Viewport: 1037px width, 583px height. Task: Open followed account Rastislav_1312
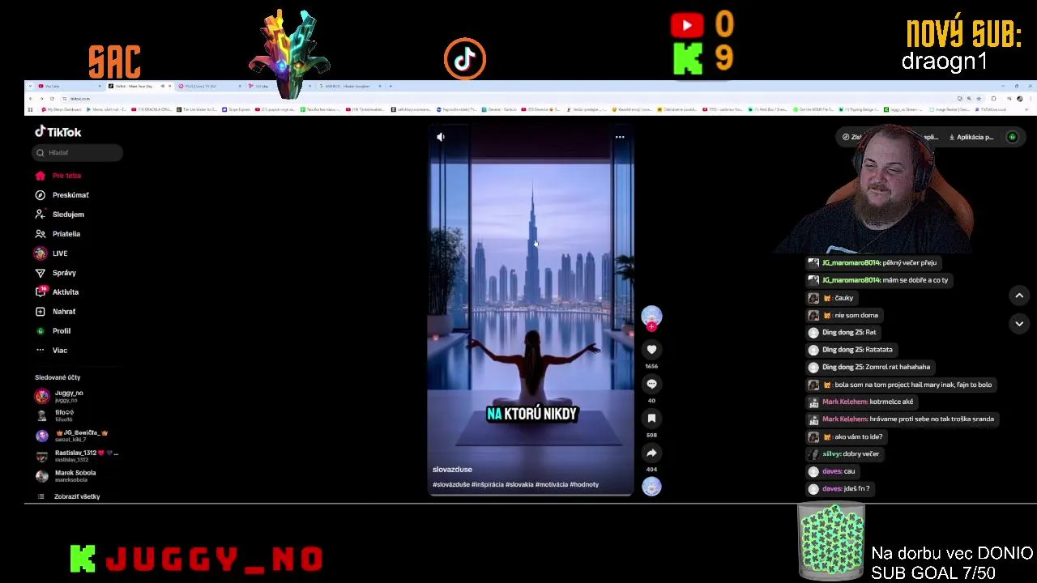[77, 456]
